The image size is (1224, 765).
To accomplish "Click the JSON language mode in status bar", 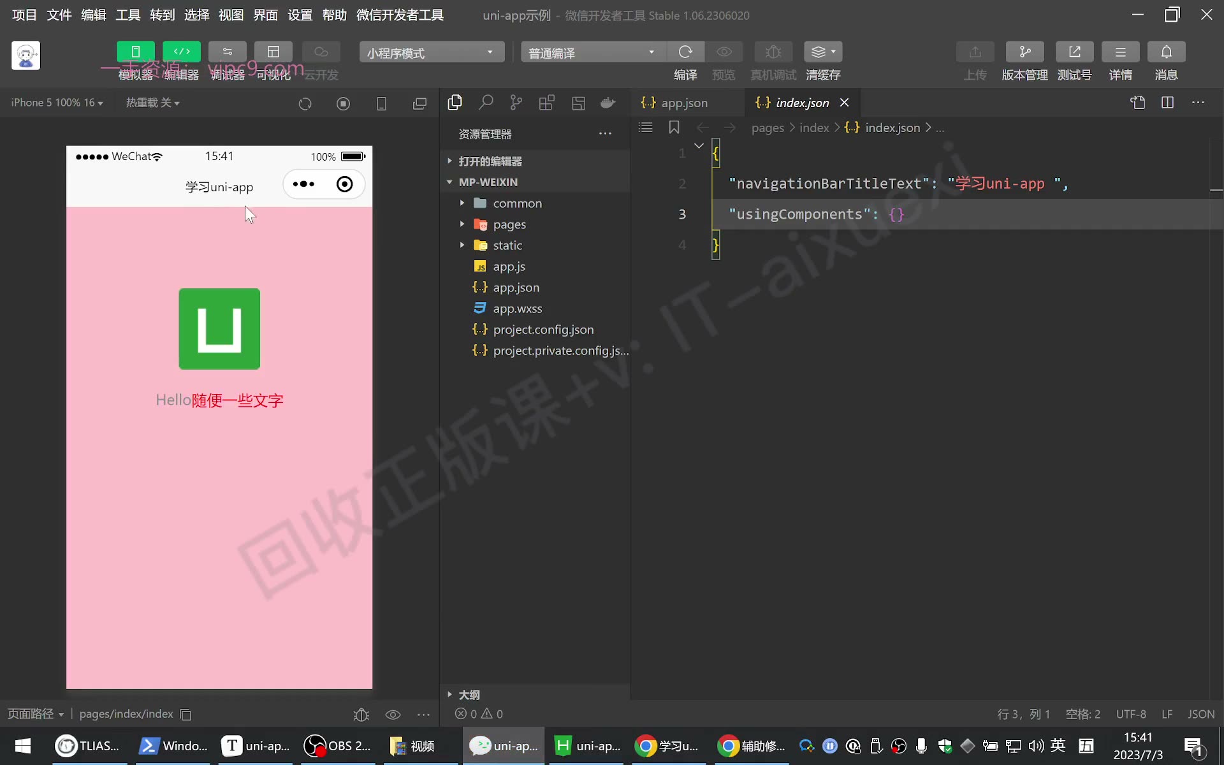I will tap(1201, 714).
